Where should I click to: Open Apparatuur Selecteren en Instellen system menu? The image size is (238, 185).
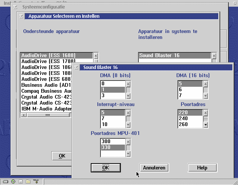(x=21, y=16)
